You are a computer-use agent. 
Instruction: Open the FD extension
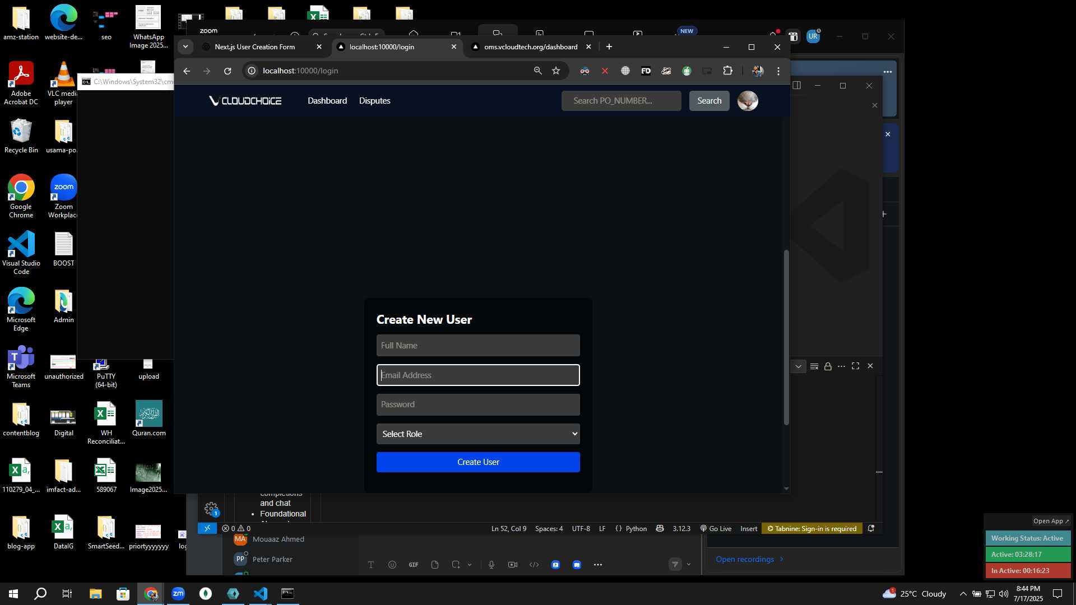pos(646,71)
